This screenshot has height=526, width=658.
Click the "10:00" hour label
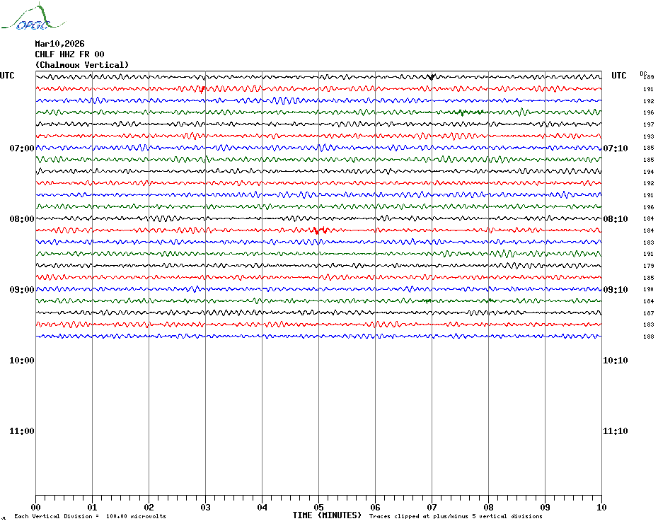click(22, 361)
